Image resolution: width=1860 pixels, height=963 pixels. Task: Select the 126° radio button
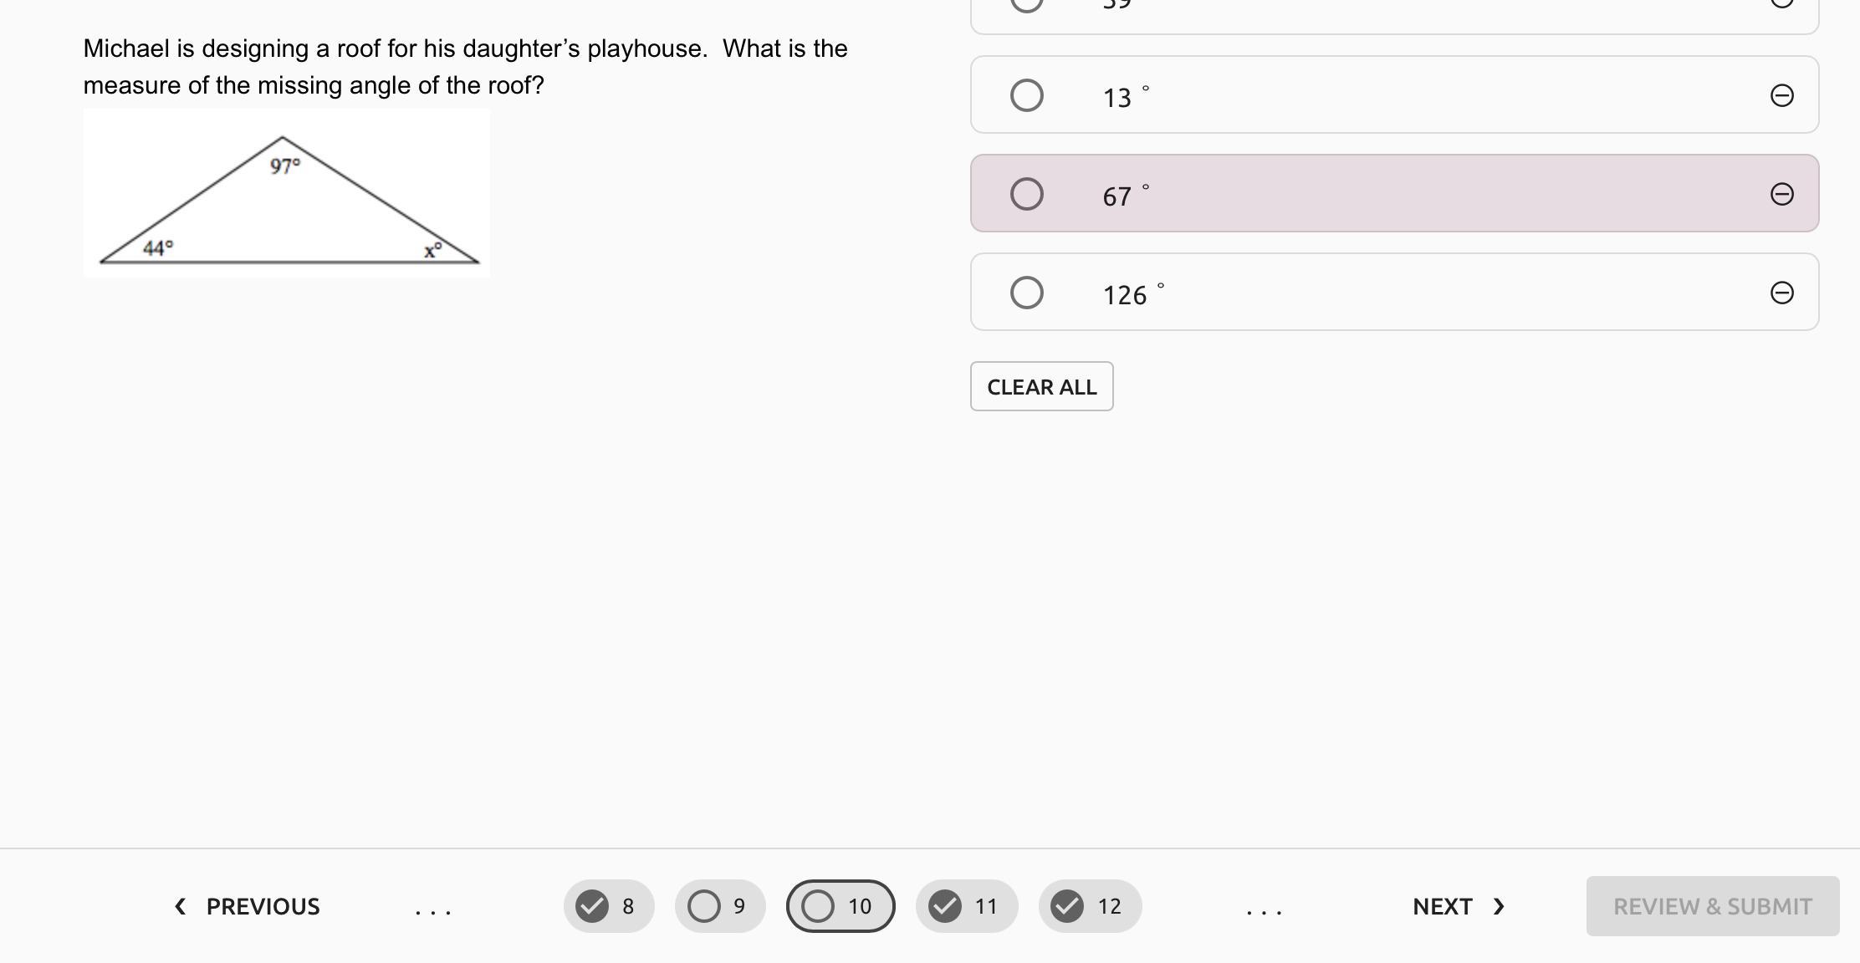click(x=1027, y=293)
